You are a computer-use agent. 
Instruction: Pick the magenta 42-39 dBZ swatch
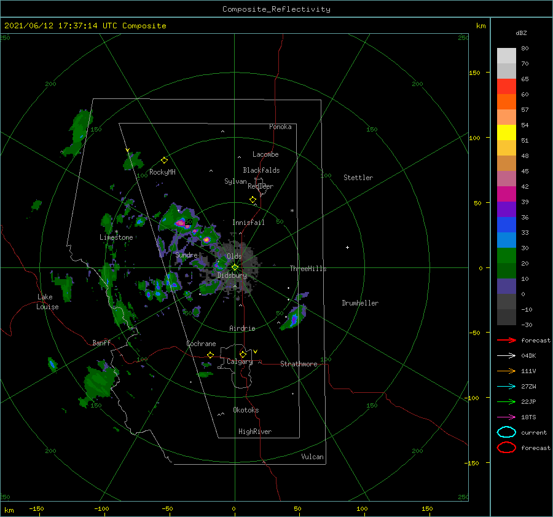(x=506, y=194)
